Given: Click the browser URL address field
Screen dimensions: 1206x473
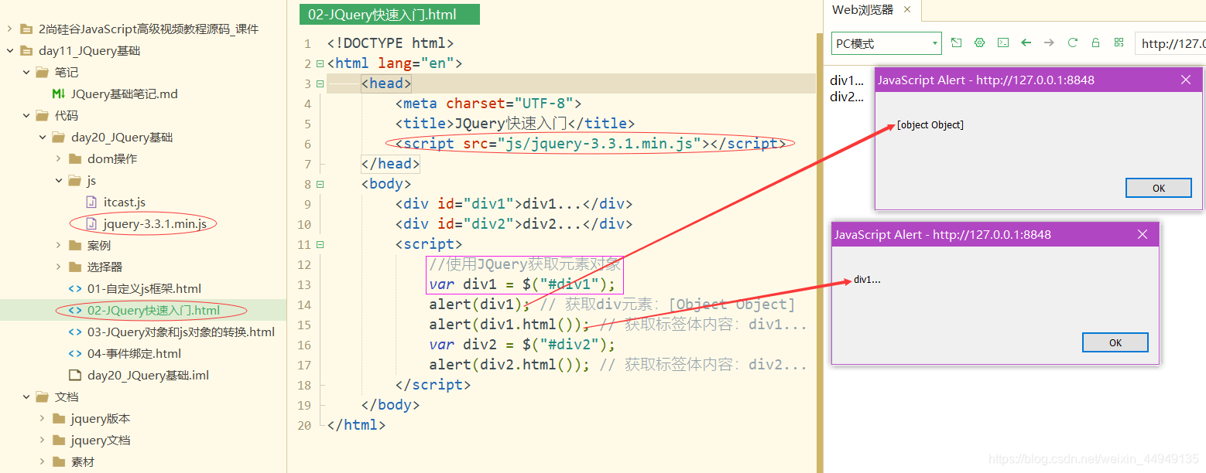Looking at the screenshot, I should [x=1170, y=43].
